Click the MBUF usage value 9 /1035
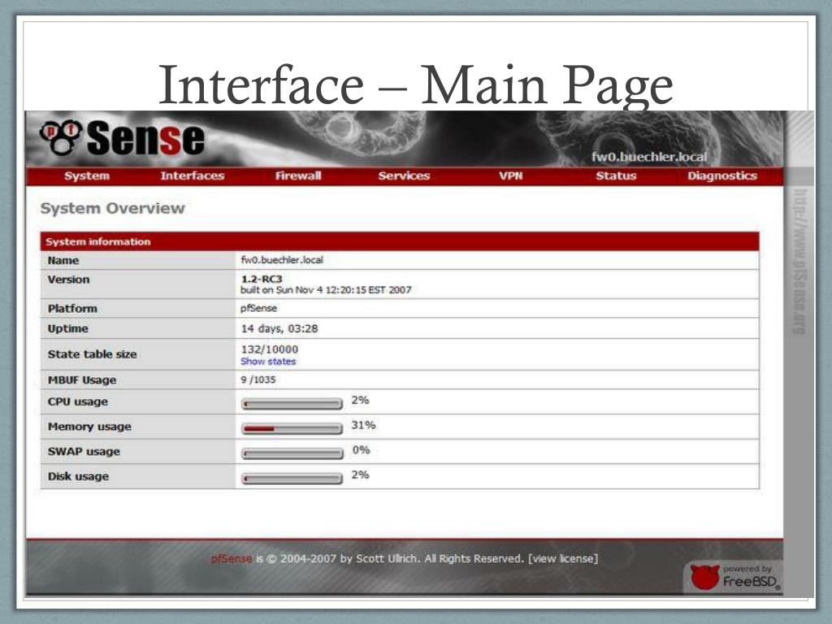 (x=258, y=379)
